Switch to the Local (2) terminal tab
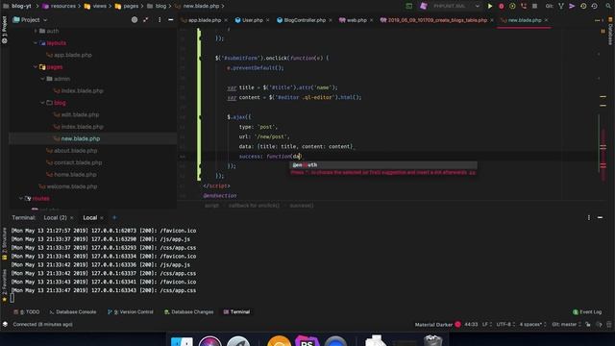Screen dimensions: 615x346 [x=55, y=218]
